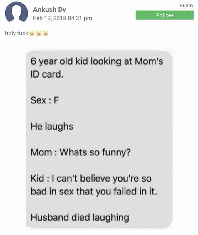Click the "He laughs" line
Image resolution: width=198 pixels, height=235 pixels.
[x=52, y=127]
